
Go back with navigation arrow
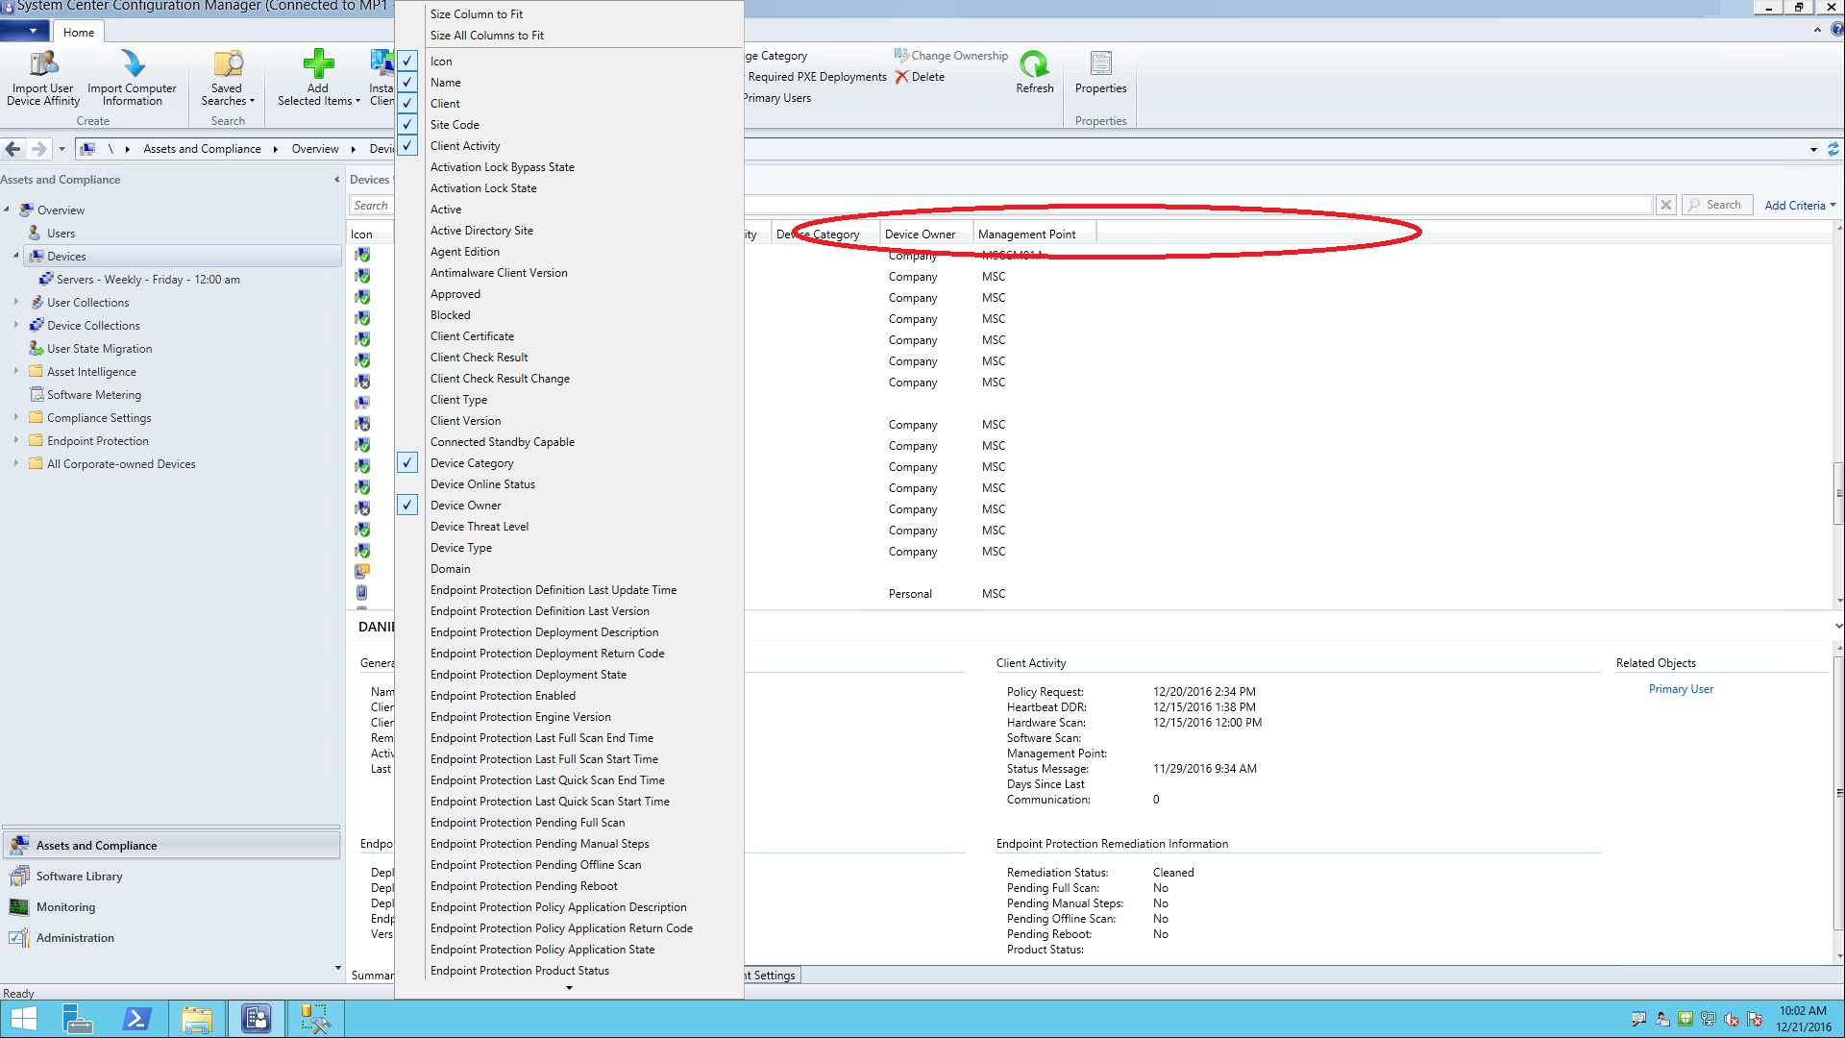(12, 149)
